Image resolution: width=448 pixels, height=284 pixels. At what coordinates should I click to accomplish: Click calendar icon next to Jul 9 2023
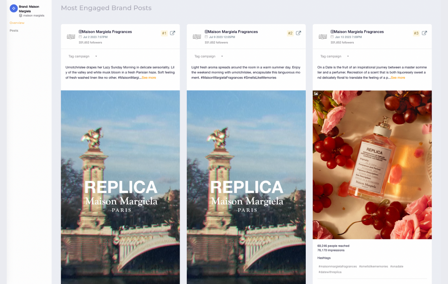point(206,37)
